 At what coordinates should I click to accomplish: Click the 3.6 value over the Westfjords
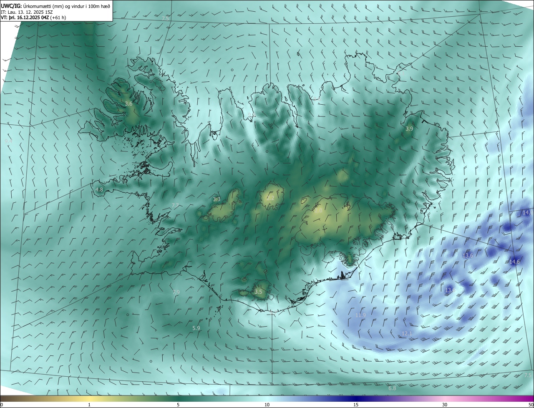click(x=128, y=103)
